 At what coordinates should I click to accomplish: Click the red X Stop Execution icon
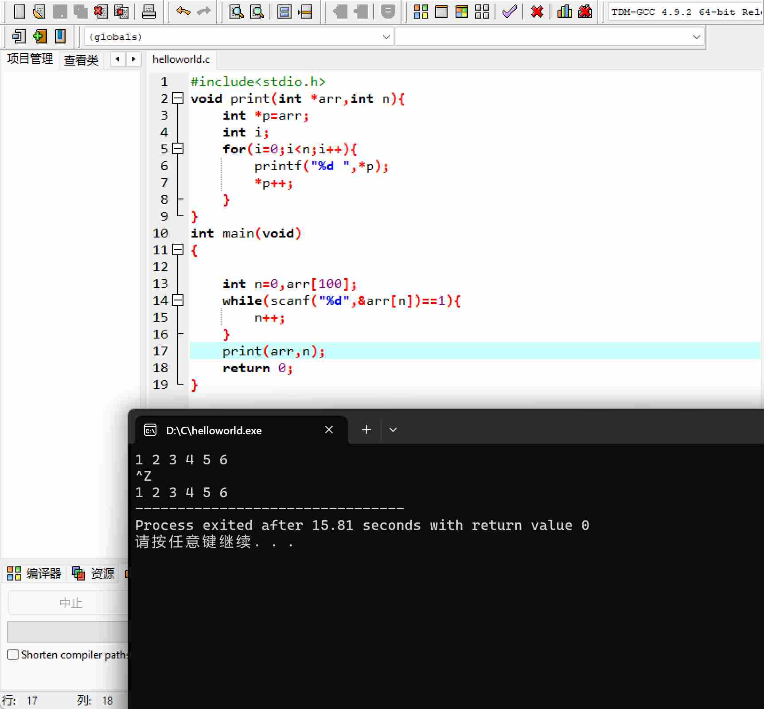(537, 11)
